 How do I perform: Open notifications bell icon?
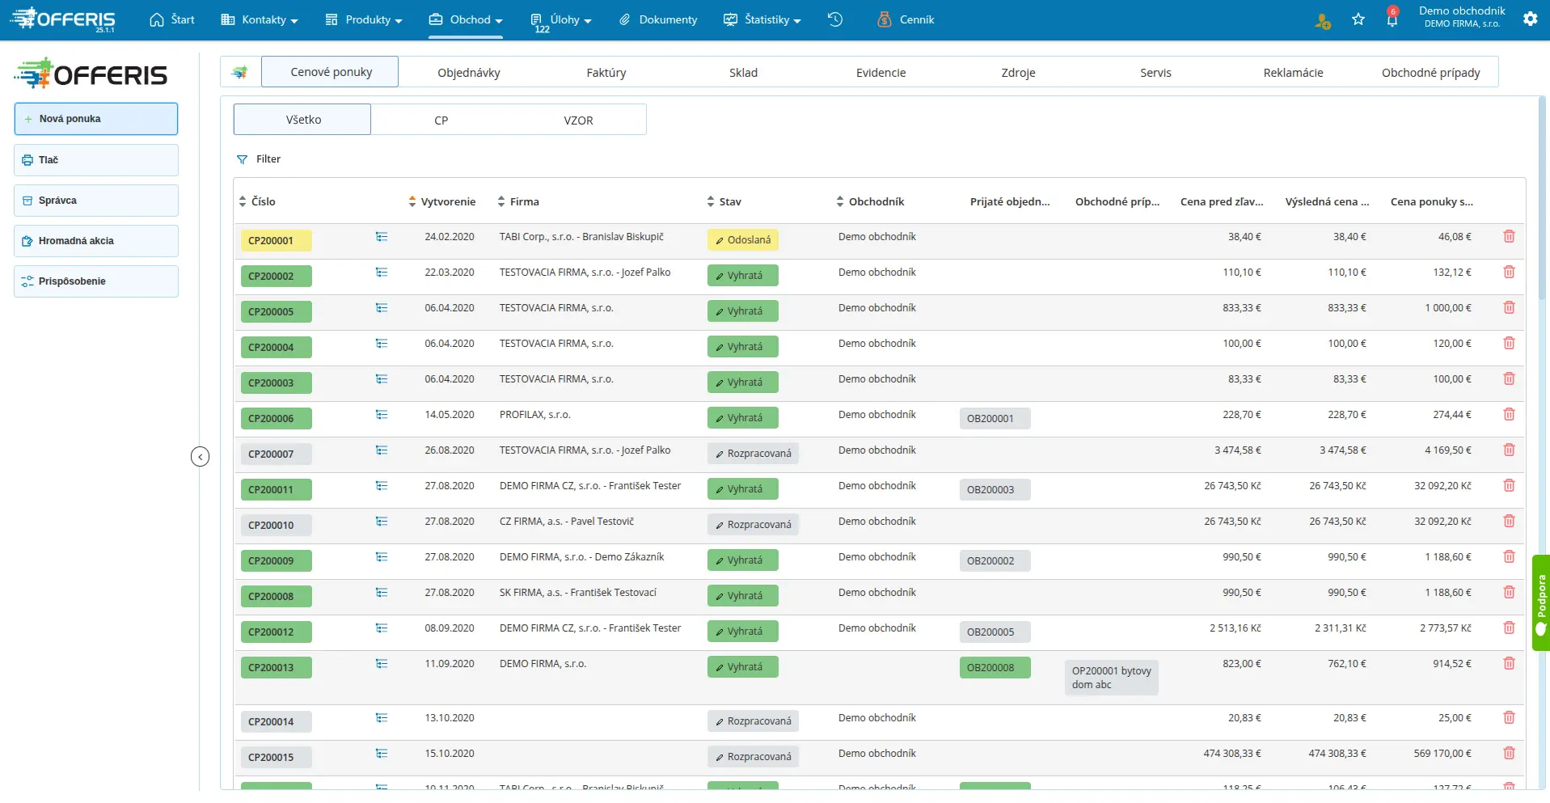click(x=1392, y=19)
